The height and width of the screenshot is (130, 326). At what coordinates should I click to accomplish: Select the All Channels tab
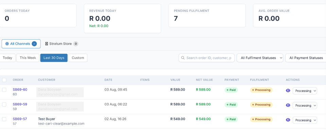[21, 44]
